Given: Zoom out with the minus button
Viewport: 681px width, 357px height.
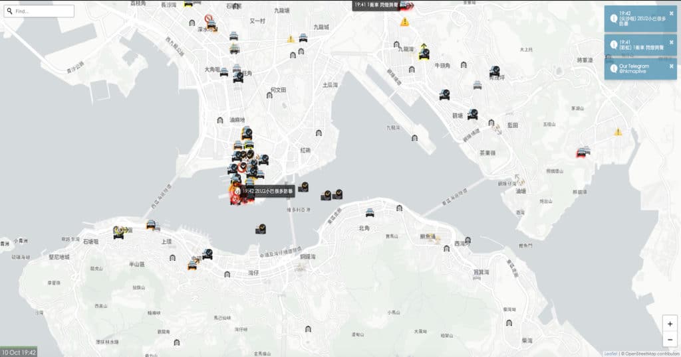Looking at the screenshot, I should pyautogui.click(x=670, y=340).
